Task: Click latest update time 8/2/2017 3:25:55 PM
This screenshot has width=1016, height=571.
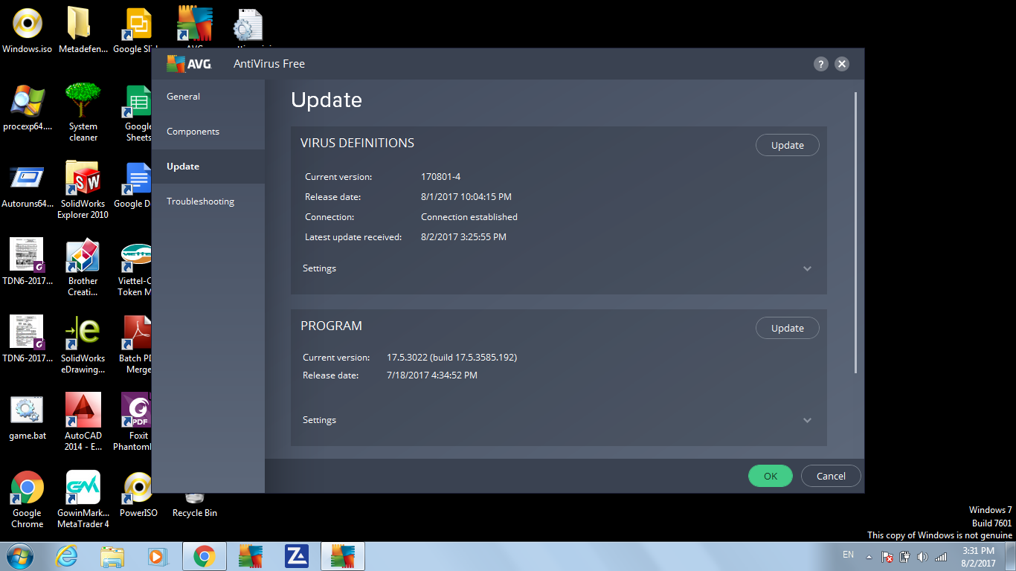Action: 463,237
